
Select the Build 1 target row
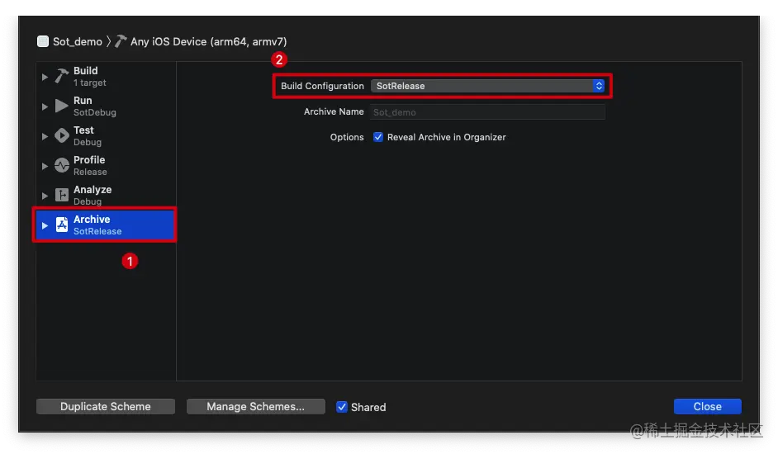106,77
